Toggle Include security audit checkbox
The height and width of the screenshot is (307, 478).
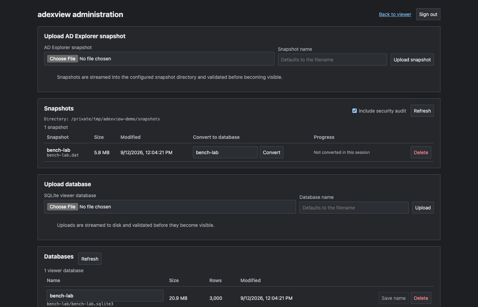click(354, 111)
